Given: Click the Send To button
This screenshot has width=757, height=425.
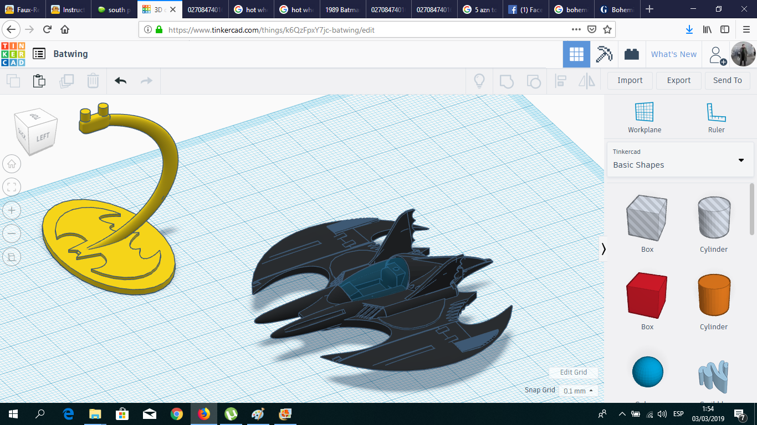Looking at the screenshot, I should pyautogui.click(x=728, y=80).
